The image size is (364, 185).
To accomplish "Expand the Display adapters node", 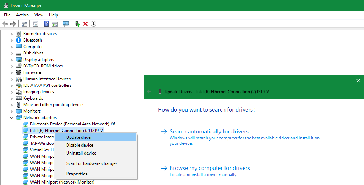I will 11,60.
